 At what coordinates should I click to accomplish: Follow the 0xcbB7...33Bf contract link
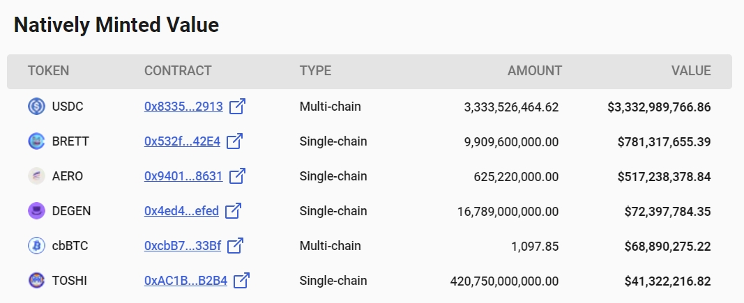(183, 246)
